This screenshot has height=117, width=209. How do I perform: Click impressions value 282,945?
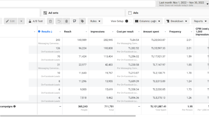pos(108,40)
